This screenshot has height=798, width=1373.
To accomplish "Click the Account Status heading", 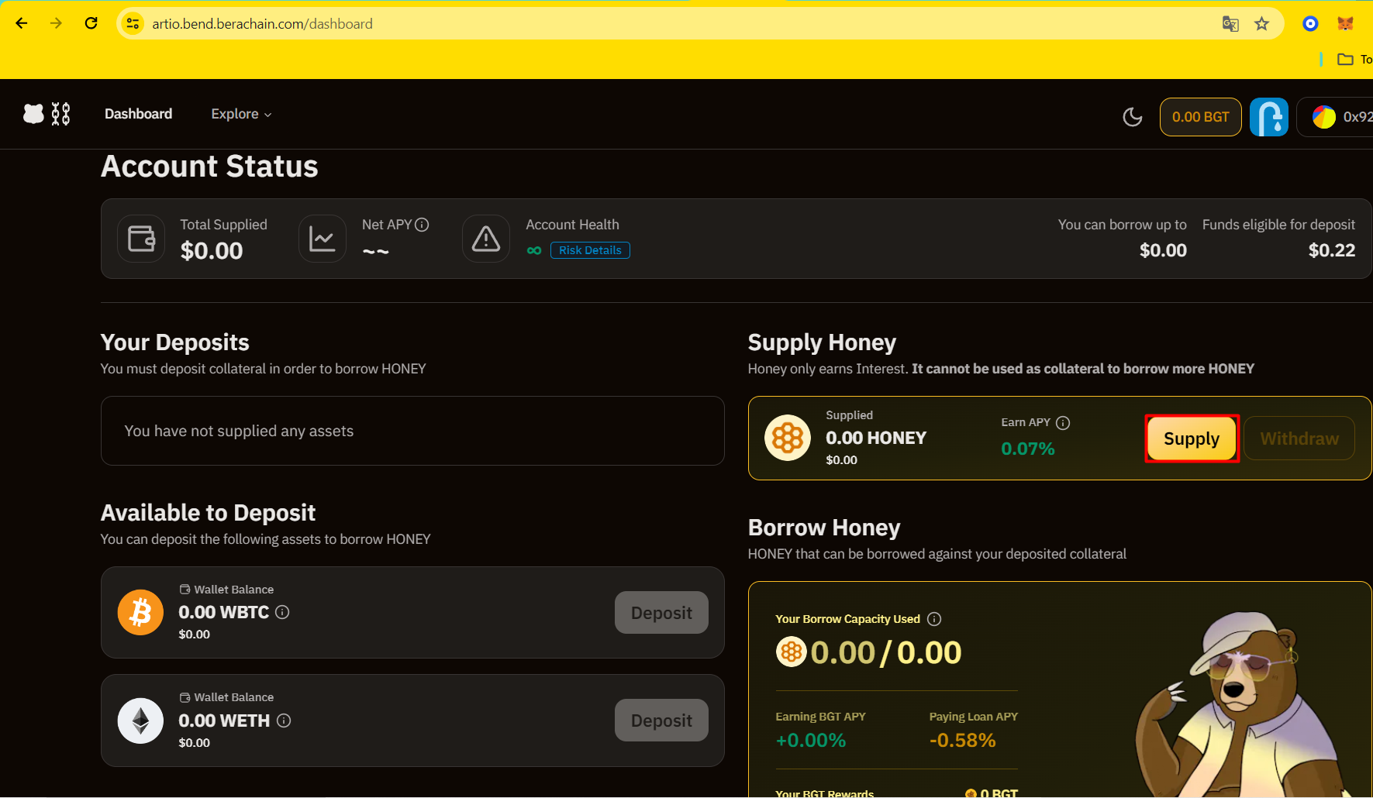I will [x=209, y=167].
